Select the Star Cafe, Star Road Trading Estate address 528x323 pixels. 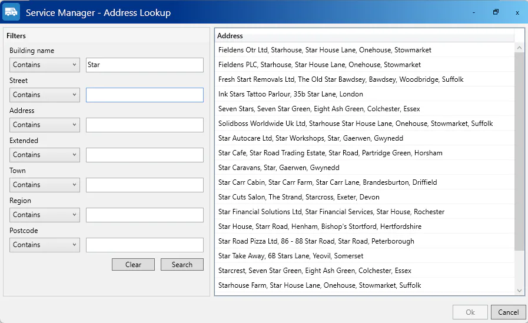(x=365, y=153)
